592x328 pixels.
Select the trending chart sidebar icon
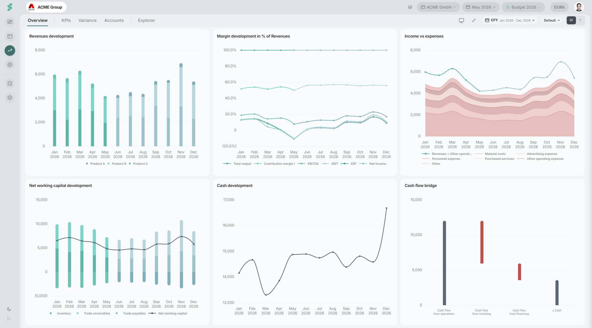click(x=10, y=51)
